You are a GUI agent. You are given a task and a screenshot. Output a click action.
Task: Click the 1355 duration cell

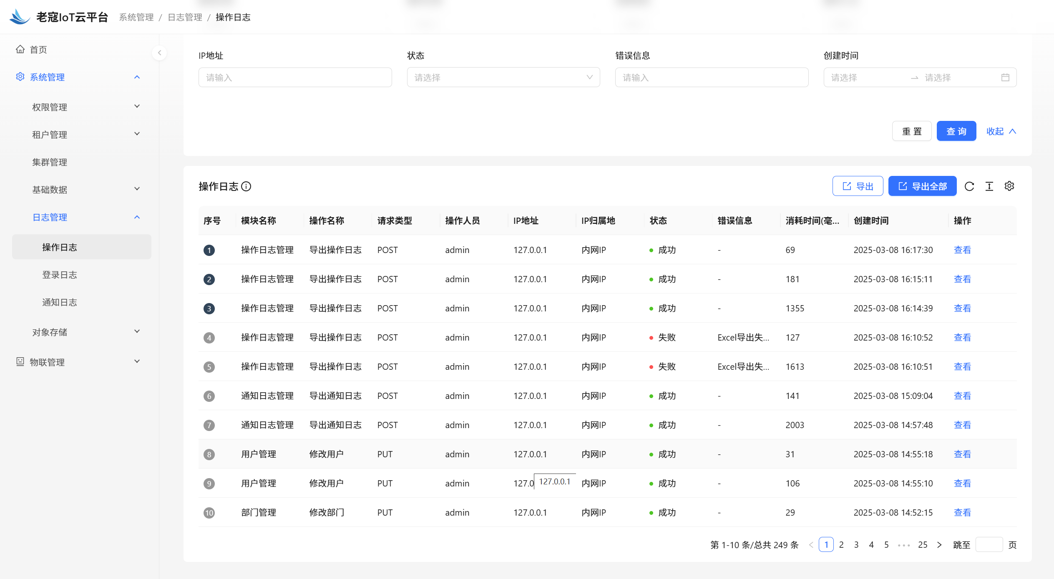coord(795,308)
